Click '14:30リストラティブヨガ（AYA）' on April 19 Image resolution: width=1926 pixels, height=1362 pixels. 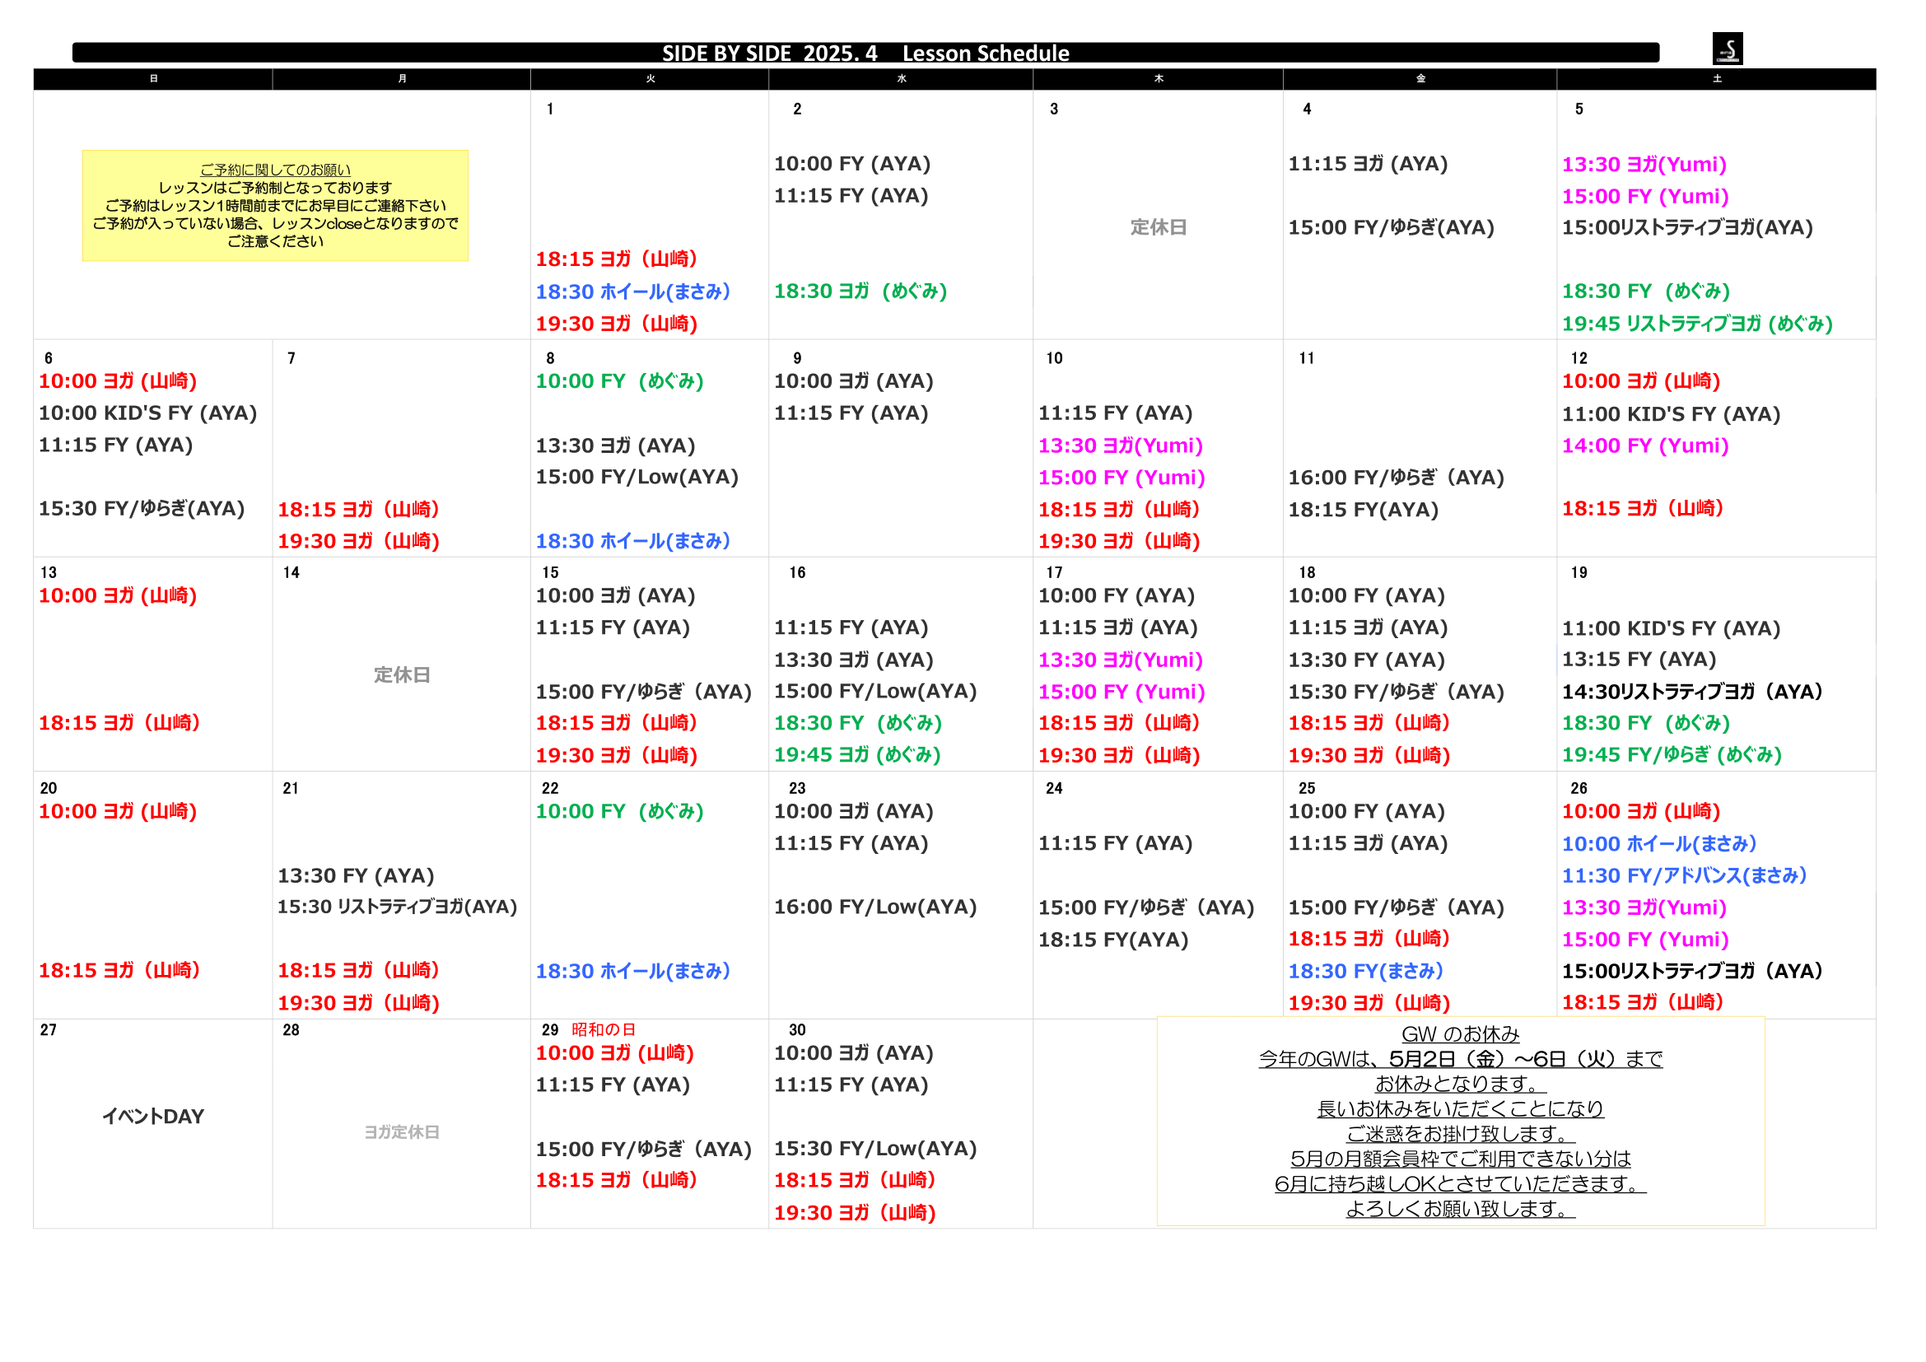coord(1693,692)
